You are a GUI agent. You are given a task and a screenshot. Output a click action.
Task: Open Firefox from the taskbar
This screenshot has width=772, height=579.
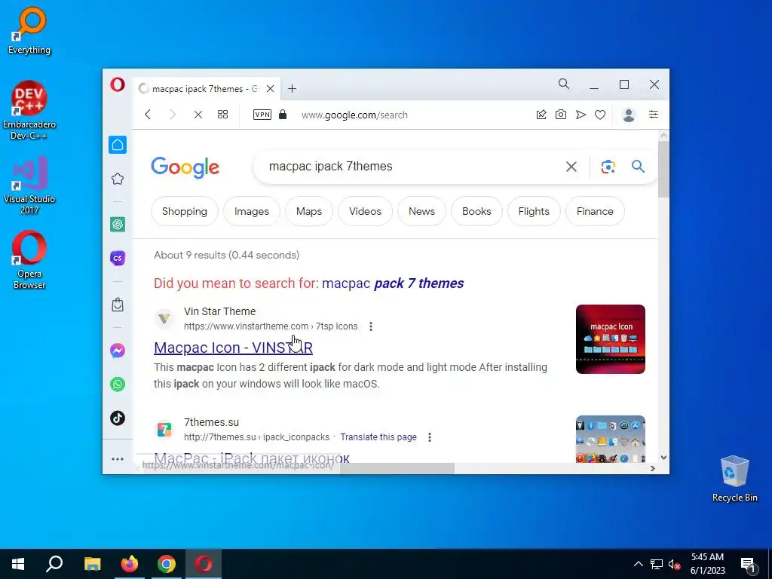click(130, 564)
